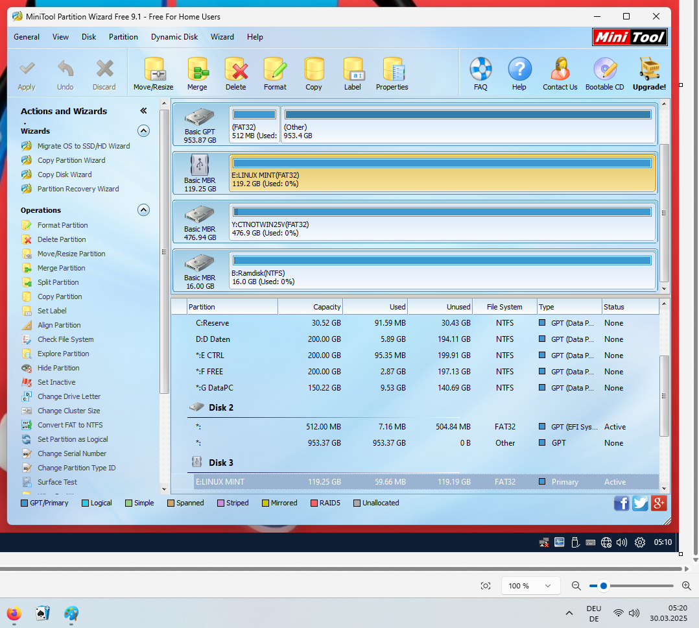This screenshot has height=628, width=699.
Task: Click the zoom in magnifier button
Action: point(687,586)
